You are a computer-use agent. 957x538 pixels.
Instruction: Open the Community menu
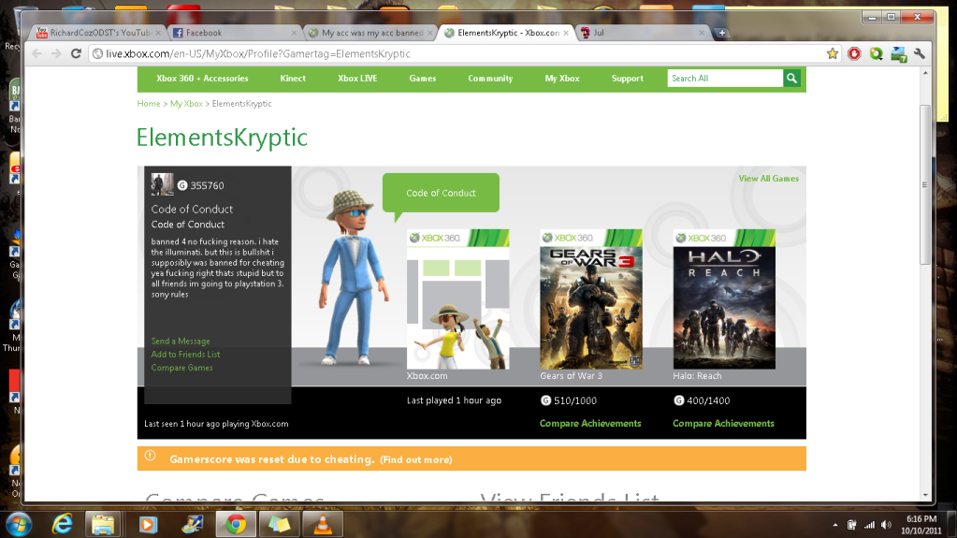click(x=490, y=79)
